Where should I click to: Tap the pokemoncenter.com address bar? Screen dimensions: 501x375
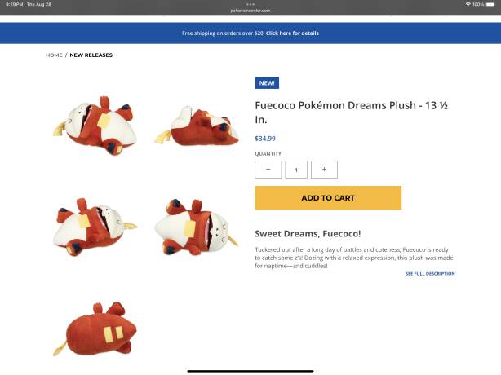[x=250, y=11]
